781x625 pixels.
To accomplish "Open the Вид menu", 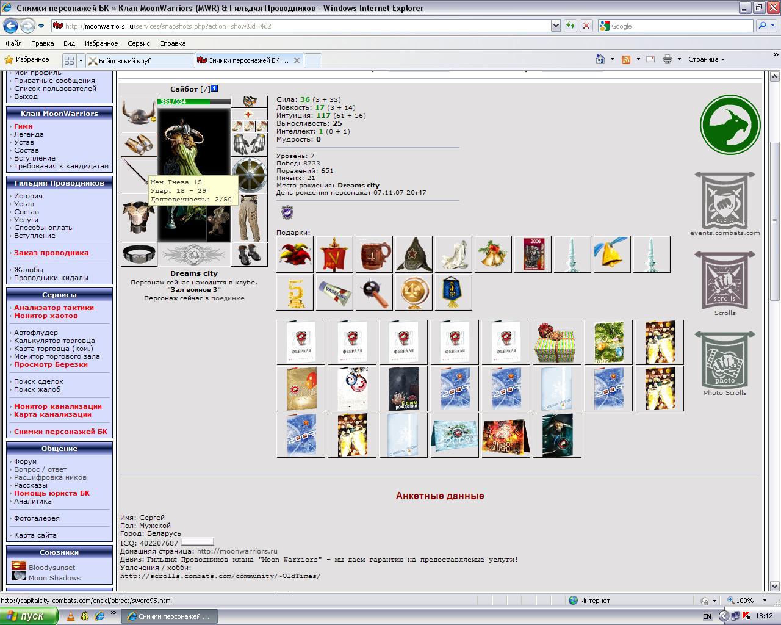I will (69, 43).
